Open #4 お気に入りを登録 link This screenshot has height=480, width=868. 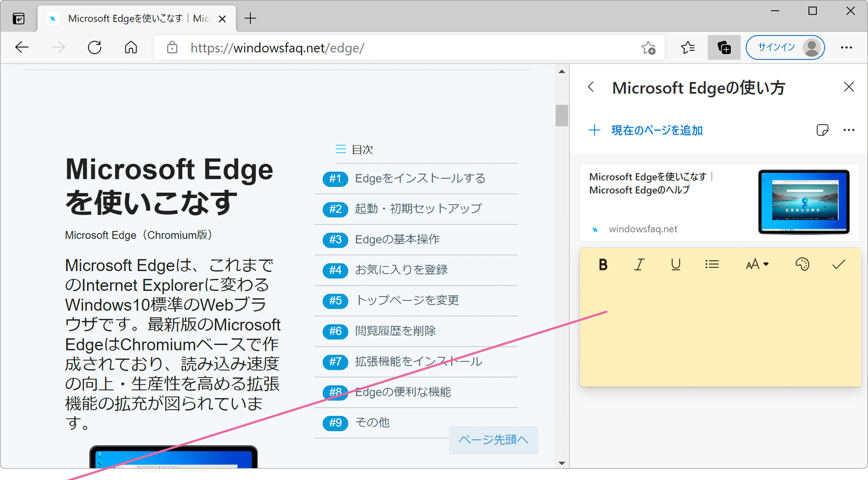click(x=416, y=270)
